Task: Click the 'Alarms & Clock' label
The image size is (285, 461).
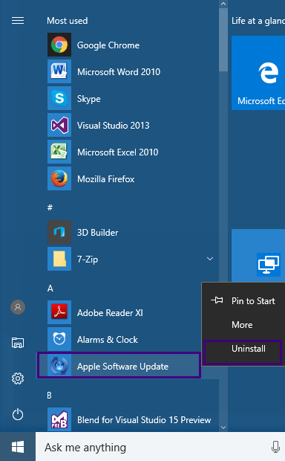Action: (107, 340)
